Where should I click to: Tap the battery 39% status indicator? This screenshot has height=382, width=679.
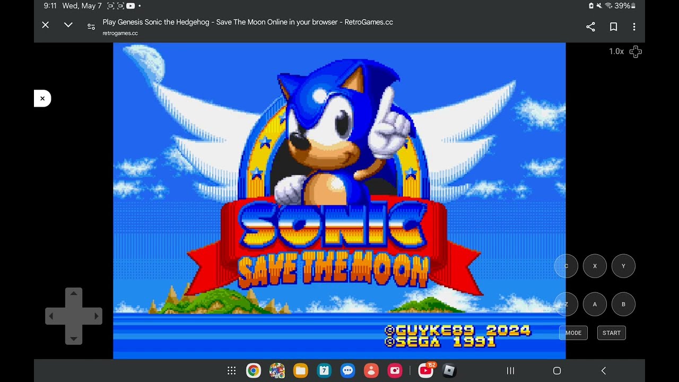625,6
